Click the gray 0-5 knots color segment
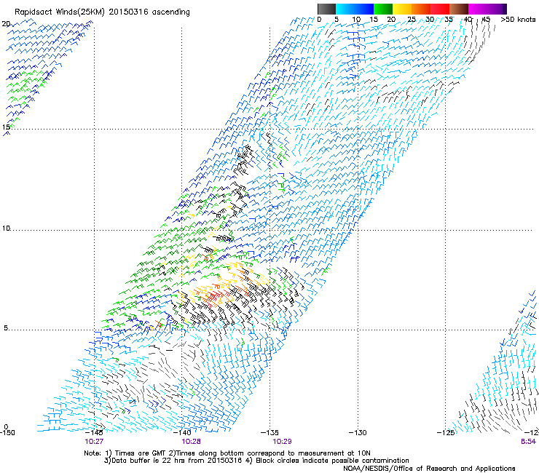 click(326, 9)
